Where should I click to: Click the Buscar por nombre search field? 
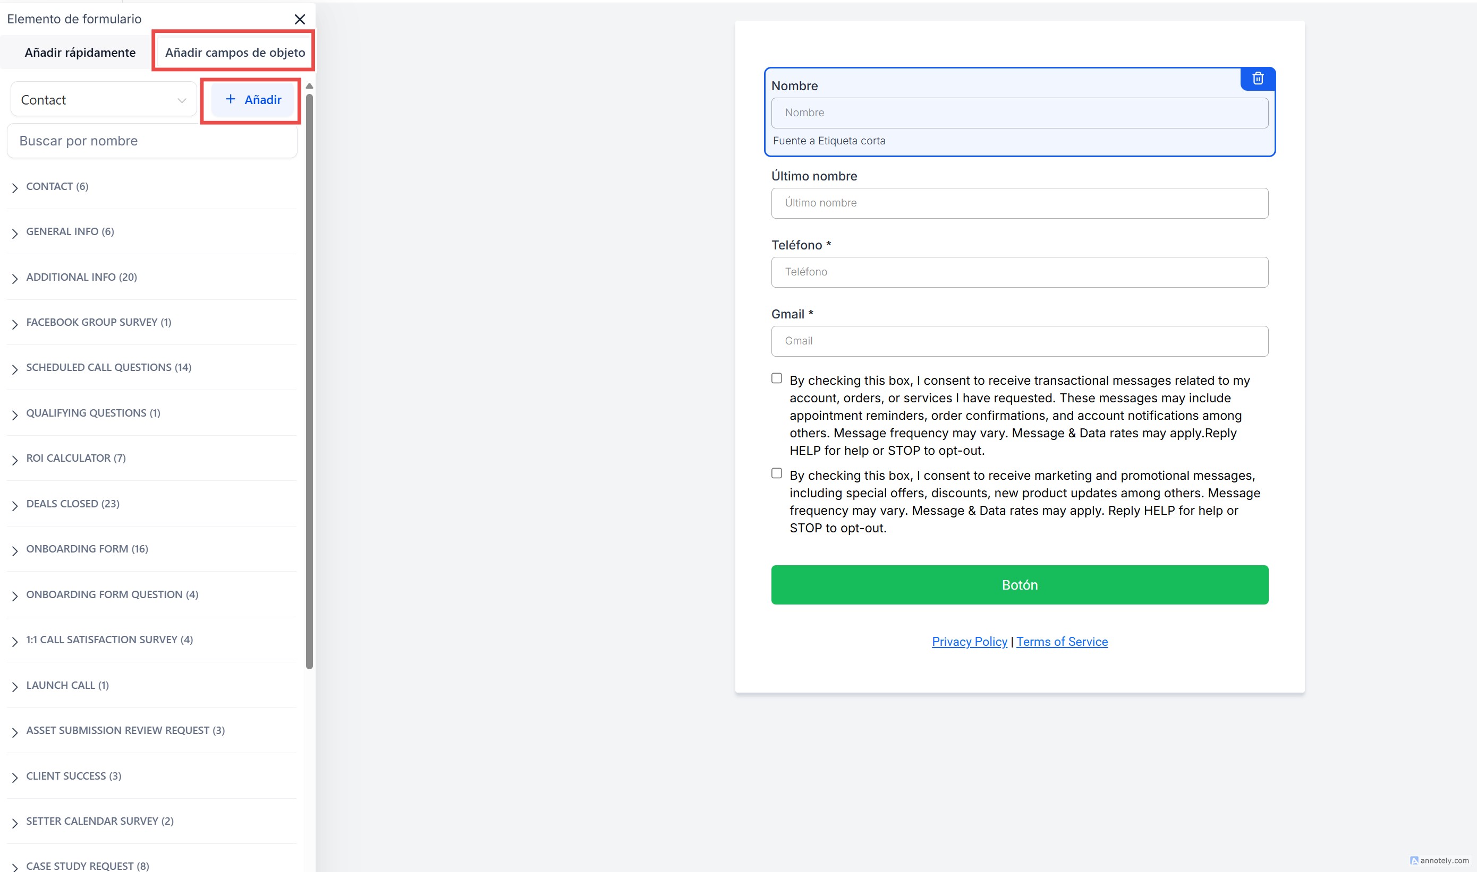[152, 141]
